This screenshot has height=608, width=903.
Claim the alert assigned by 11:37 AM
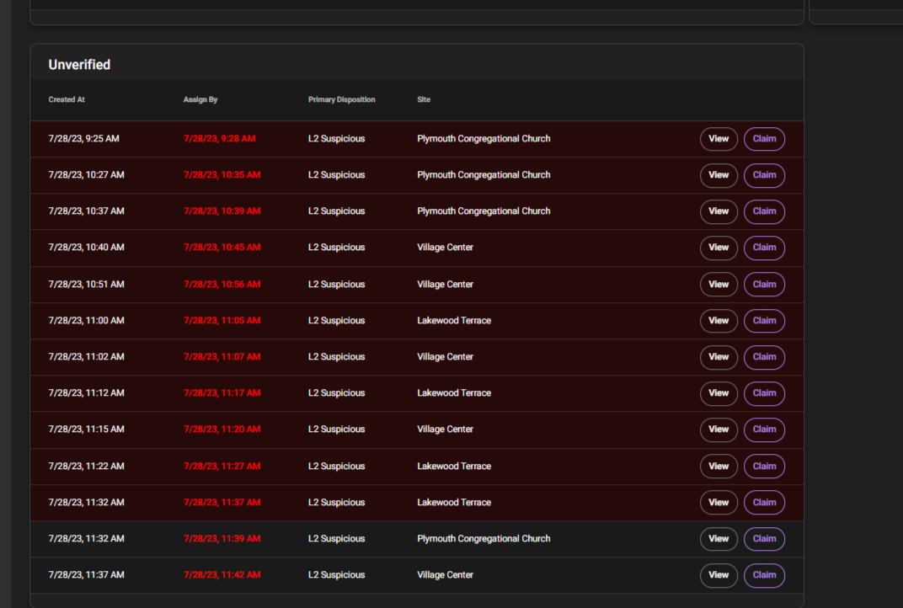pyautogui.click(x=764, y=503)
